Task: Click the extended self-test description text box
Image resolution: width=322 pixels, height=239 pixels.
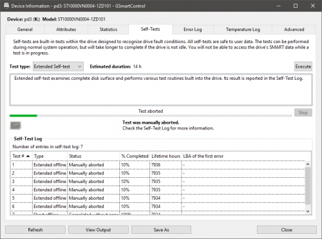Action: [161, 90]
